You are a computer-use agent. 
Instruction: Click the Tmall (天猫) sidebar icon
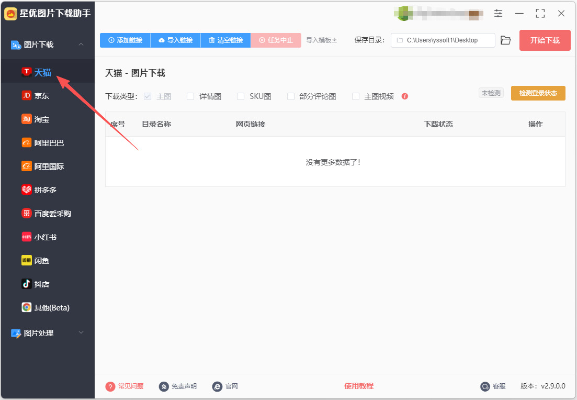(x=27, y=72)
